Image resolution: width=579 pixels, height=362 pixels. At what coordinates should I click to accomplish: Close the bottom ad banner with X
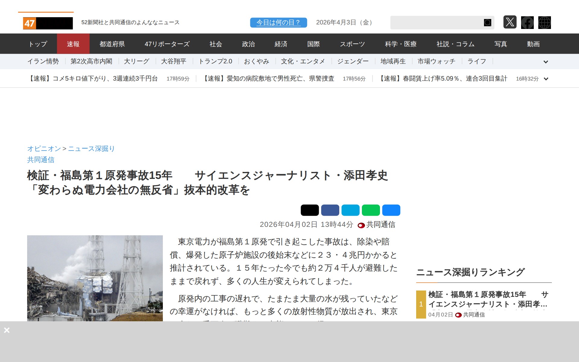click(x=7, y=330)
